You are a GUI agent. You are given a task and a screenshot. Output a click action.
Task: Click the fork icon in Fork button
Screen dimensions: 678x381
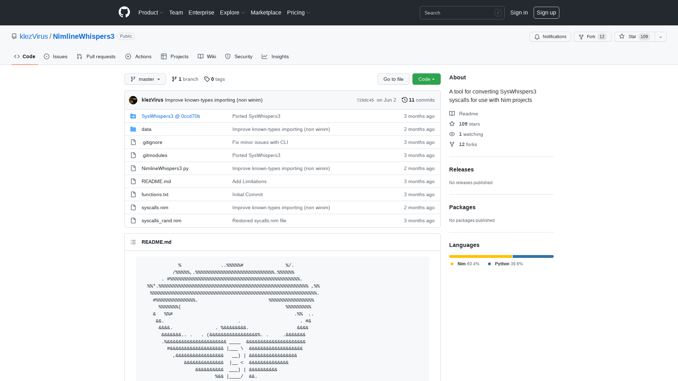pos(581,37)
